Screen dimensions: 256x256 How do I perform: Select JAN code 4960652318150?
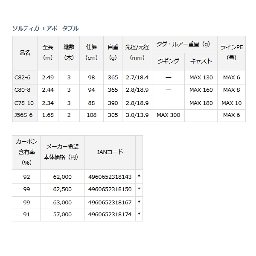click(x=110, y=189)
